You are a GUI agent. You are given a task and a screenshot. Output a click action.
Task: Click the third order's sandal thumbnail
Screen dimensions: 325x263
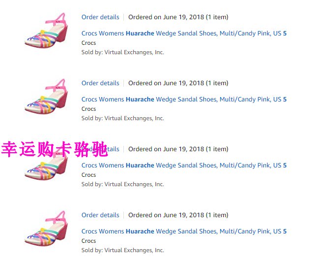[46, 167]
